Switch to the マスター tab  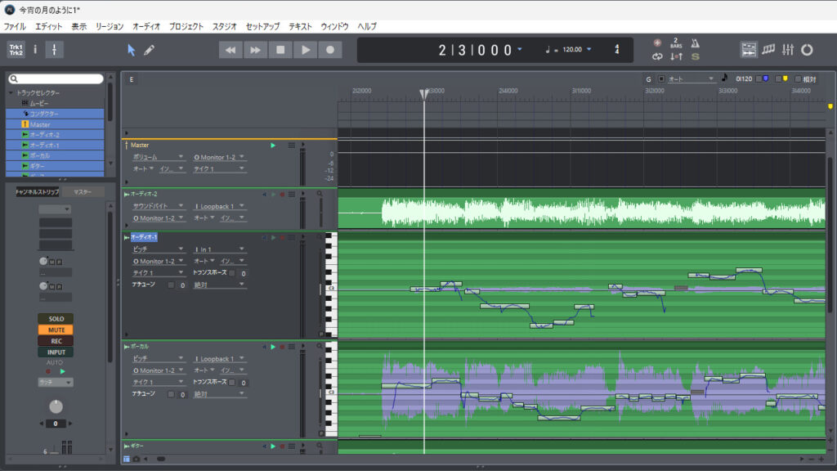pos(83,192)
